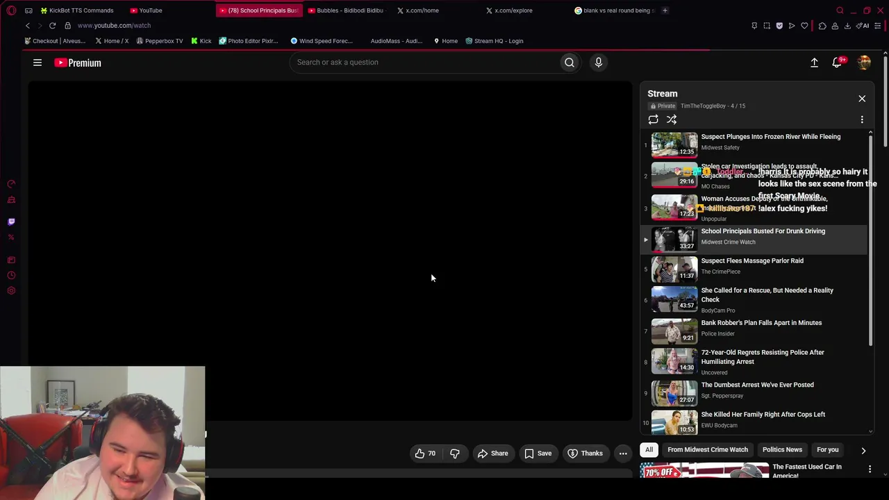Dislike the current video
This screenshot has height=500, width=889.
455,453
